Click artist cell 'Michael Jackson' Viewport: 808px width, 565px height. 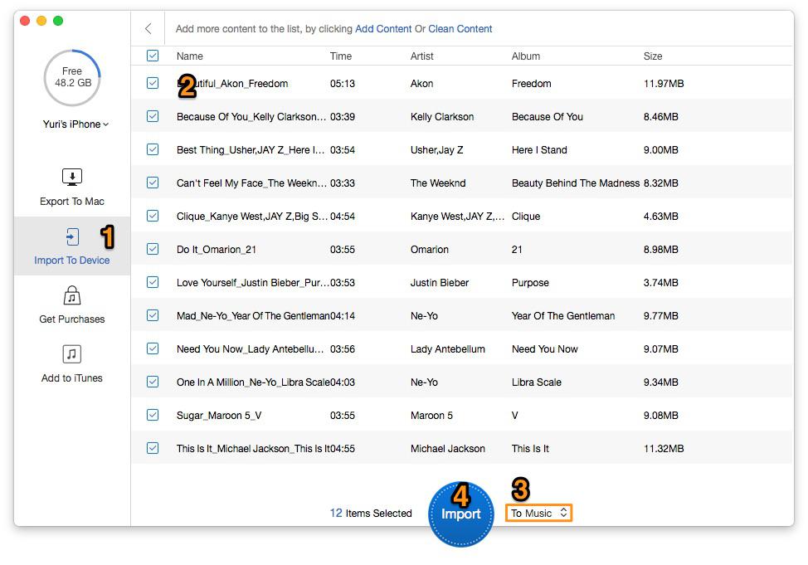(x=448, y=449)
